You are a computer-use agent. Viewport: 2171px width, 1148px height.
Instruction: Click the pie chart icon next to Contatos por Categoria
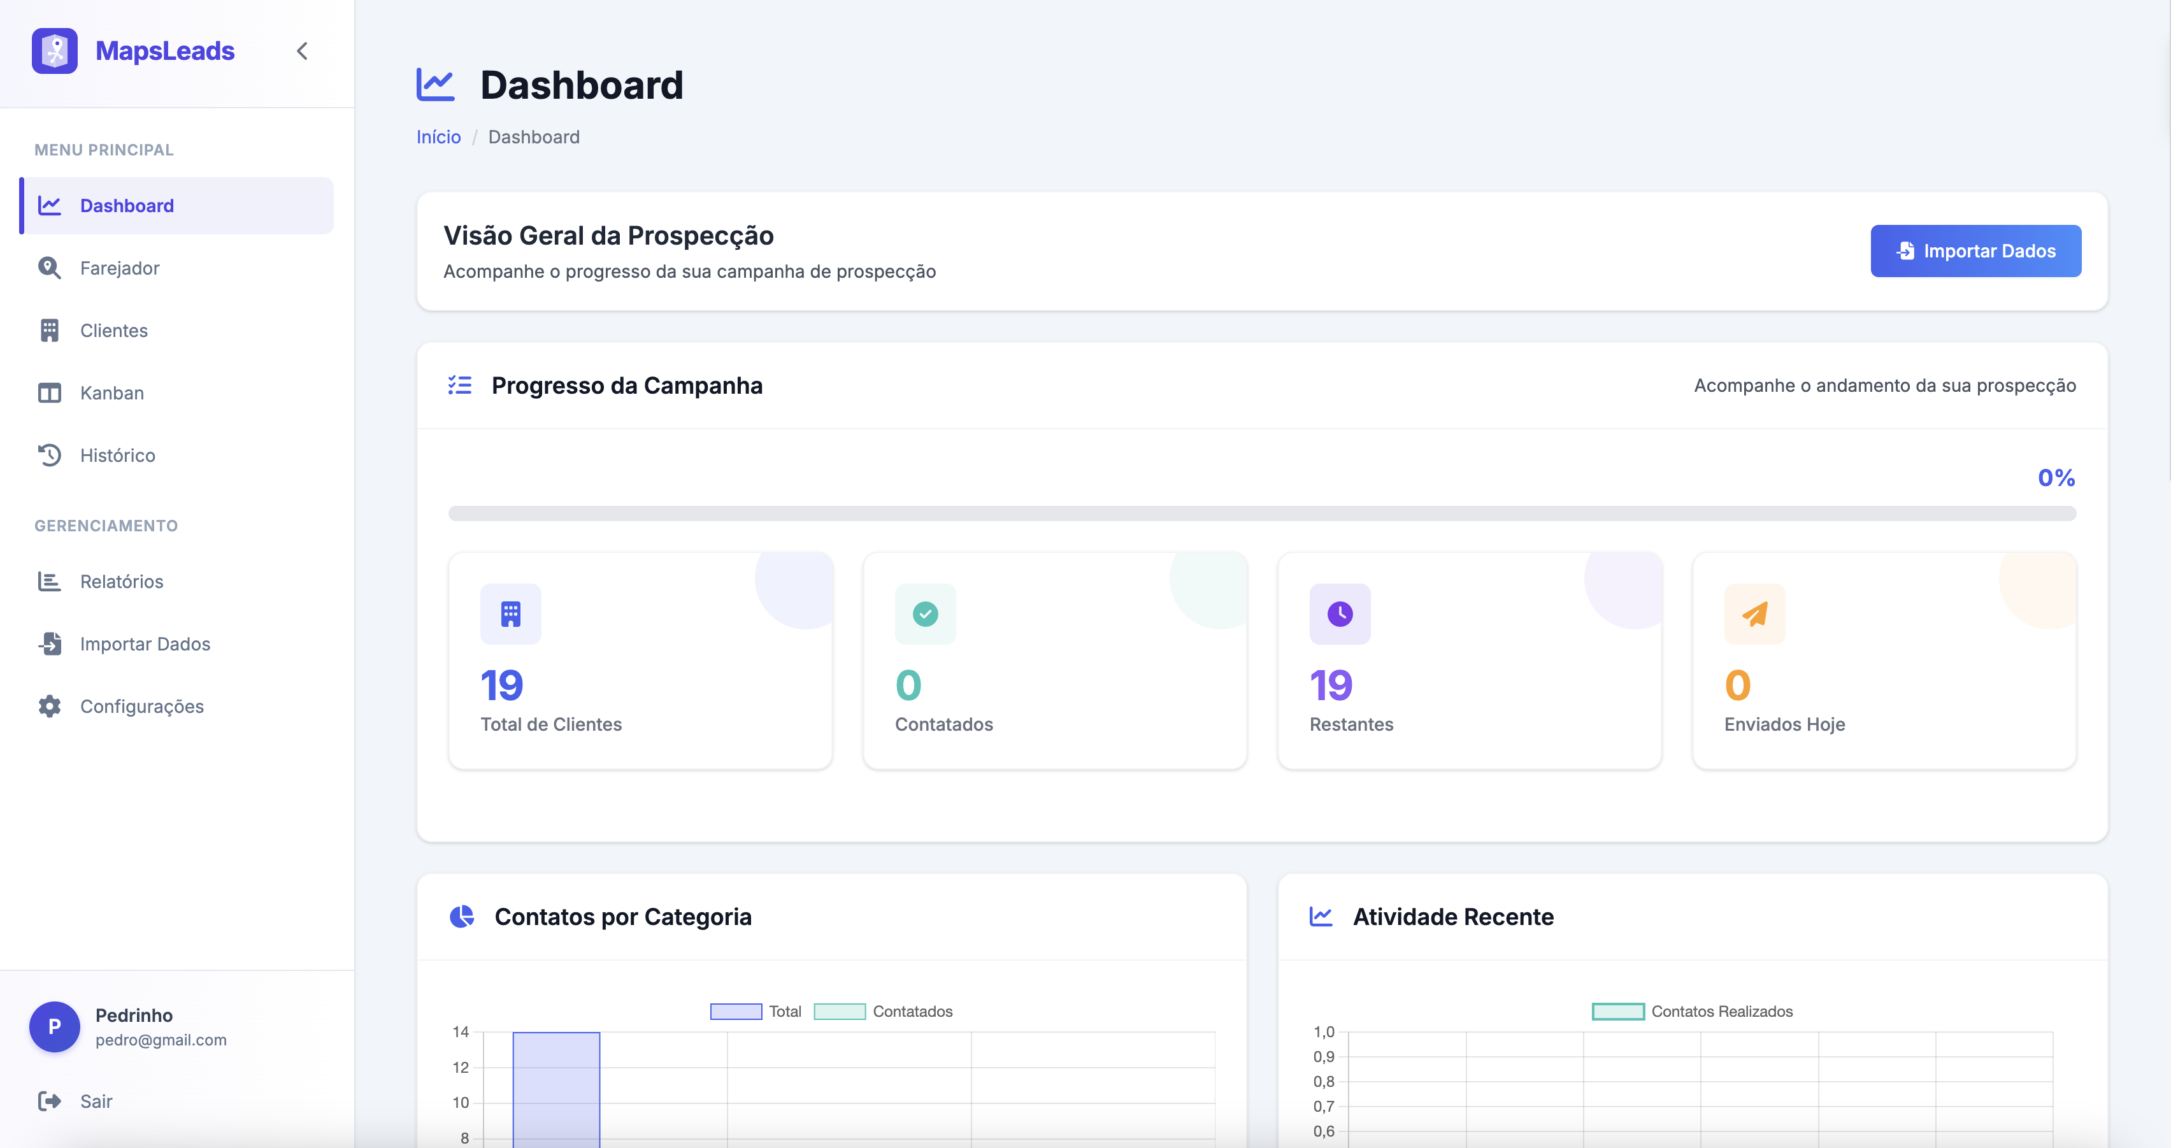(x=462, y=917)
